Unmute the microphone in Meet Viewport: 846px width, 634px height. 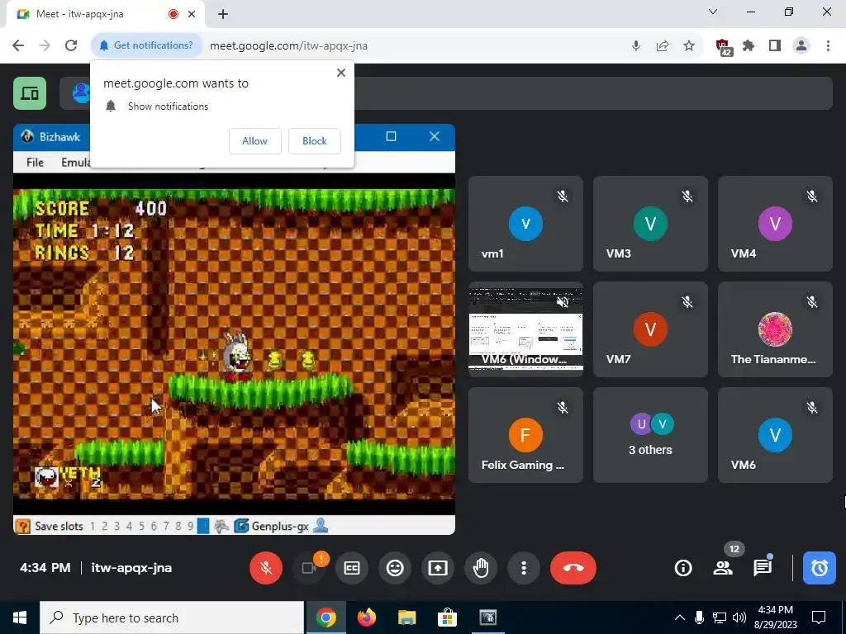pos(265,568)
